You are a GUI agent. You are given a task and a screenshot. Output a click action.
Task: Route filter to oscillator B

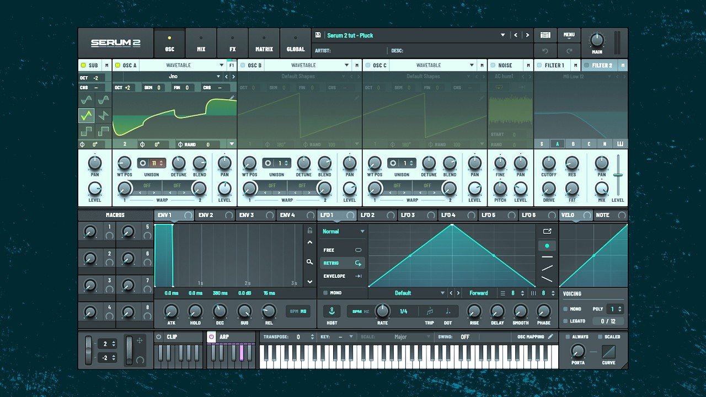pyautogui.click(x=573, y=144)
